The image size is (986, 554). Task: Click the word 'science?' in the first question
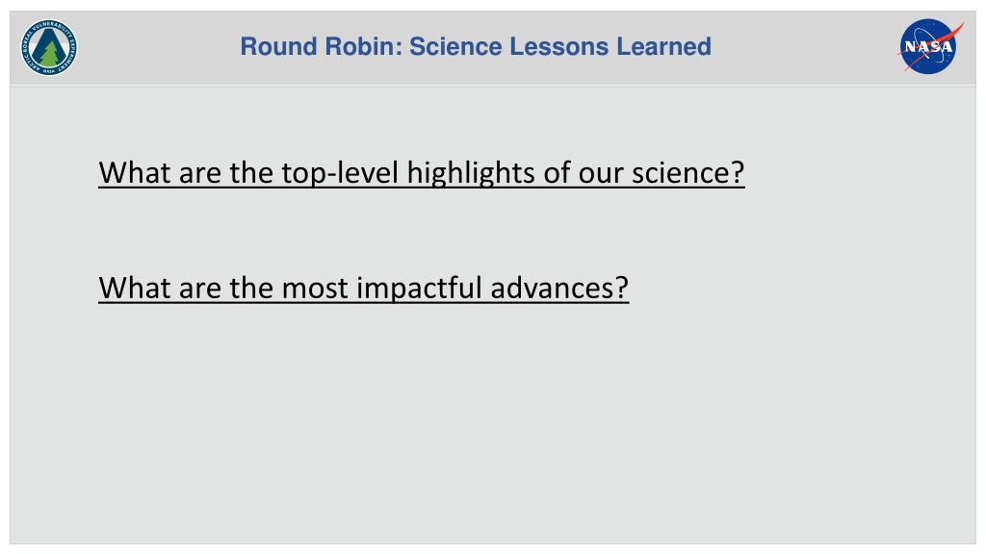click(688, 173)
